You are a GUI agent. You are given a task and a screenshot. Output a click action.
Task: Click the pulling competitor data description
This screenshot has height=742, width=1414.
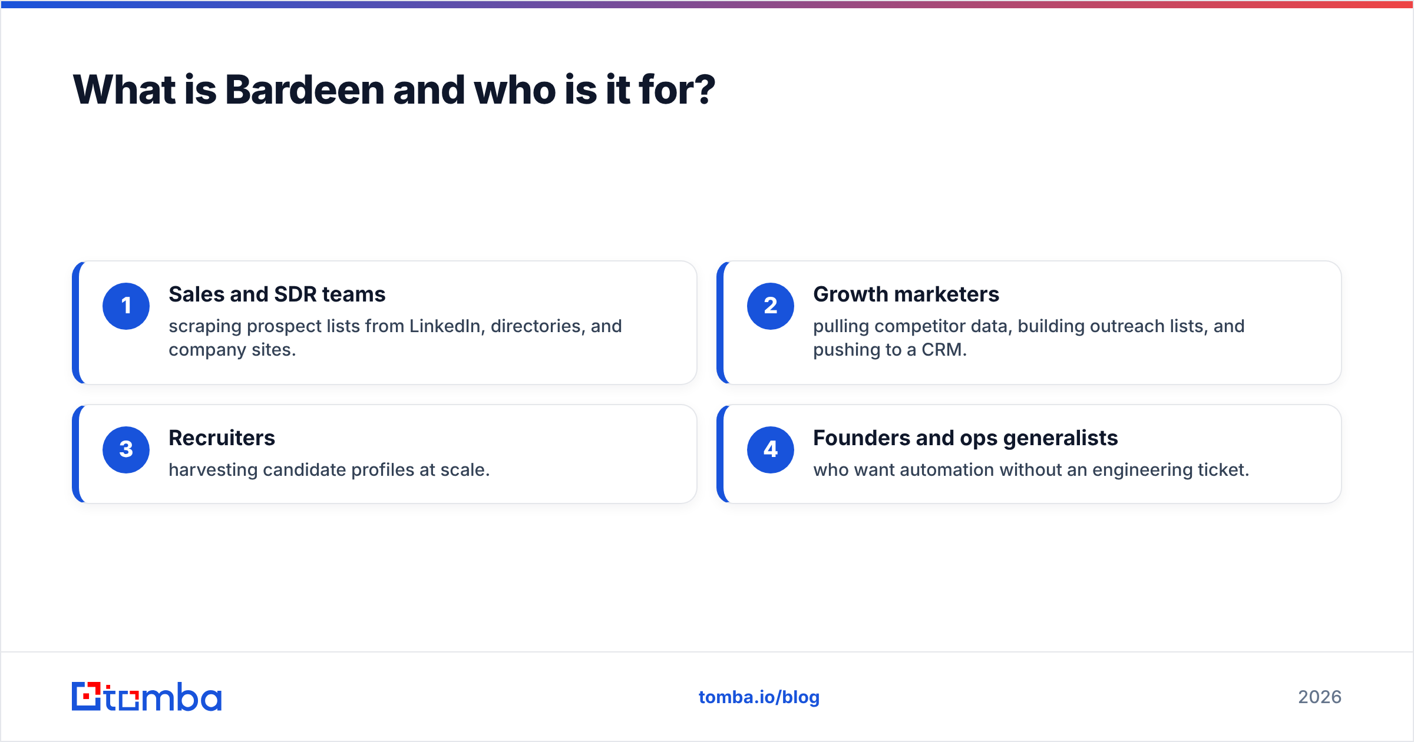1029,337
